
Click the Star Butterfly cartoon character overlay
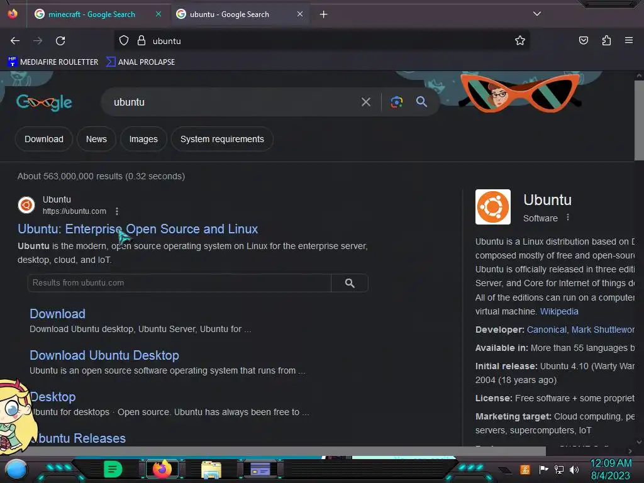click(x=16, y=417)
